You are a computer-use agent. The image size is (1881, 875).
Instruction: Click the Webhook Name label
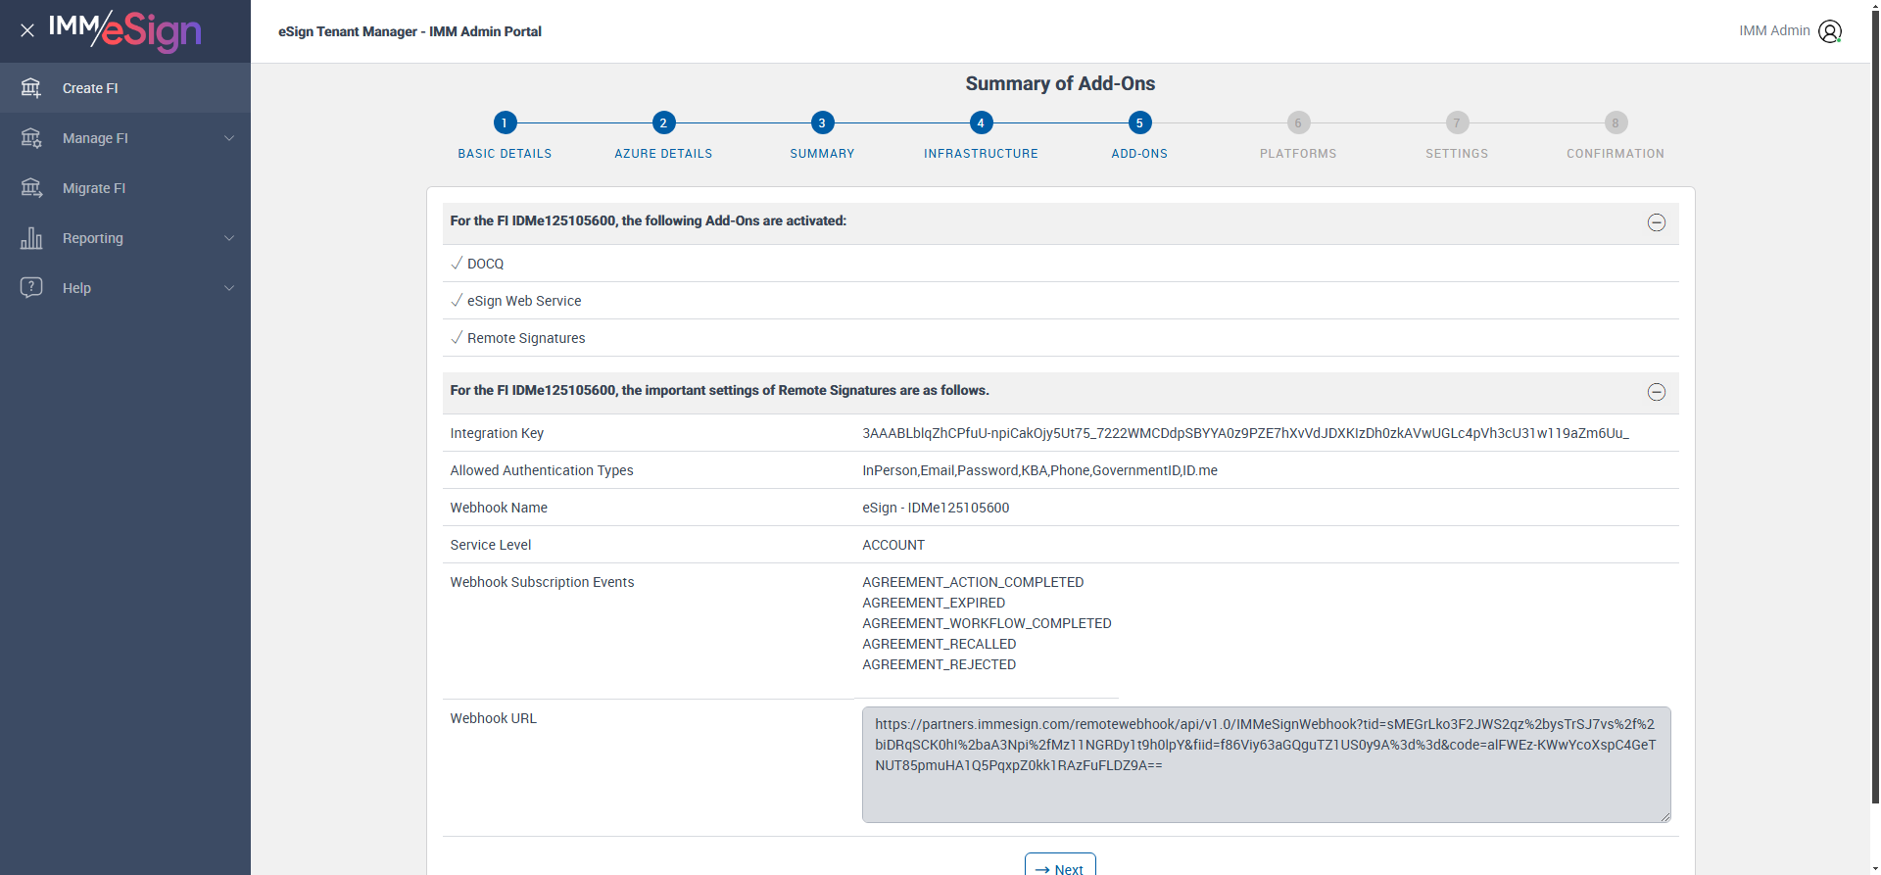tap(499, 508)
